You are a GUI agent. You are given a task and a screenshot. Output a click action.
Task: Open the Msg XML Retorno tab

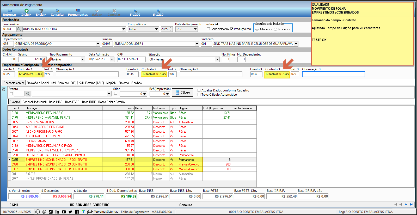point(118,83)
